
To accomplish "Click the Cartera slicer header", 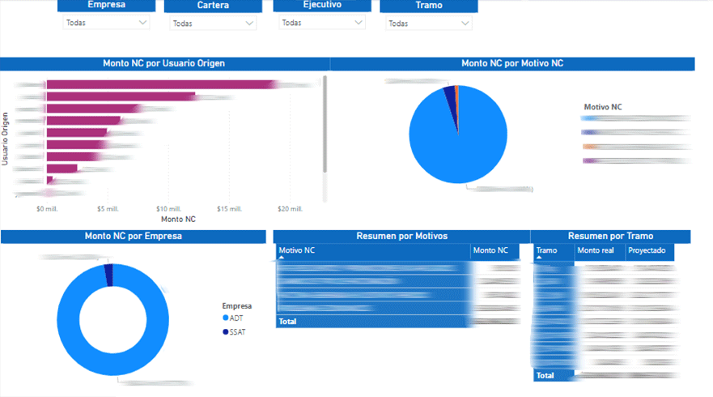I will (213, 6).
